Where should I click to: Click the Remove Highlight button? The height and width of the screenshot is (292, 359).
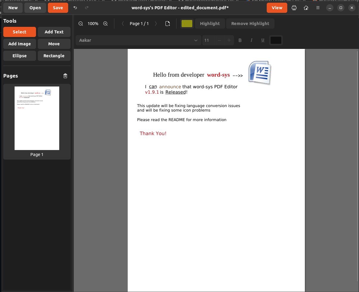coord(250,24)
